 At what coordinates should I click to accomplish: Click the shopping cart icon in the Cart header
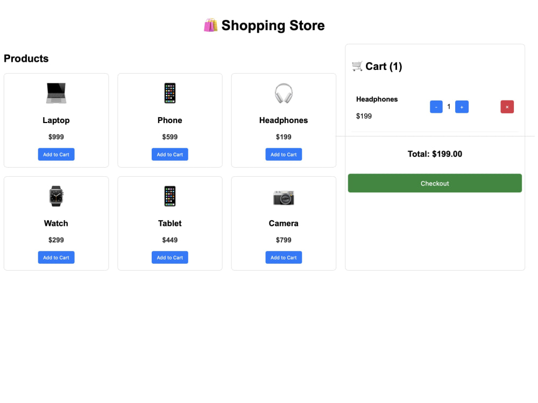tap(357, 66)
